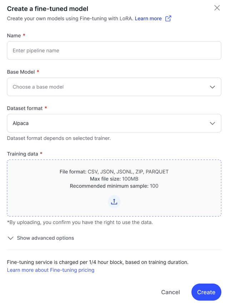This screenshot has width=227, height=305.
Task: Close the fine-tuned model dialog
Action: pyautogui.click(x=217, y=8)
